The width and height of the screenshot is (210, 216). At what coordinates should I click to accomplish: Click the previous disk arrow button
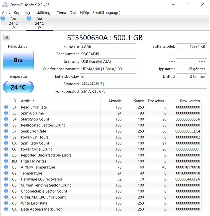[6, 37]
